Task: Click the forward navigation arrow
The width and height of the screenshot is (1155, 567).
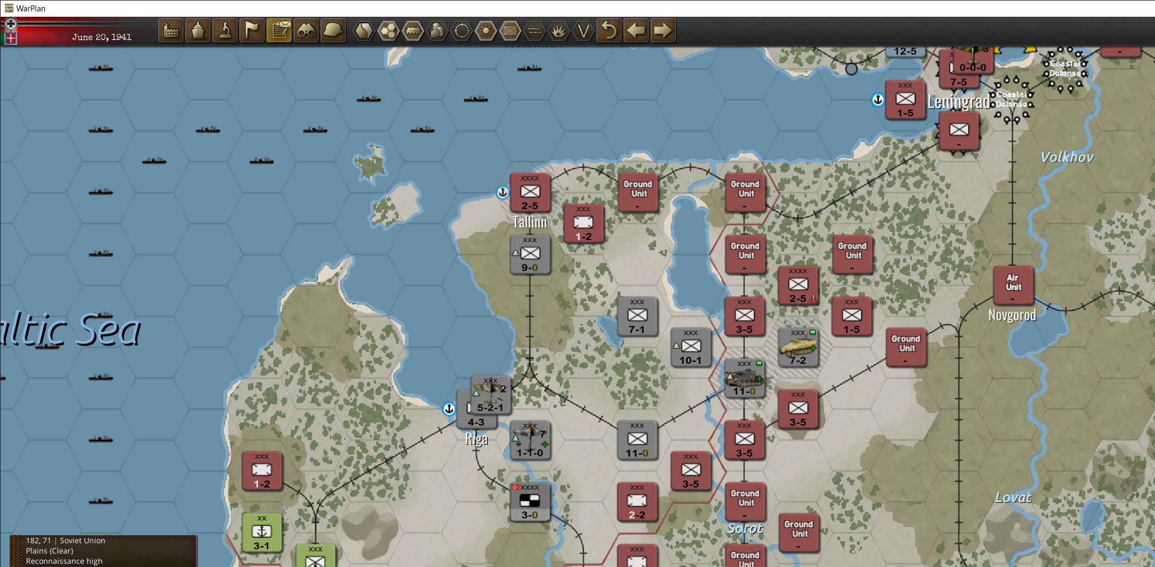Action: (x=662, y=31)
